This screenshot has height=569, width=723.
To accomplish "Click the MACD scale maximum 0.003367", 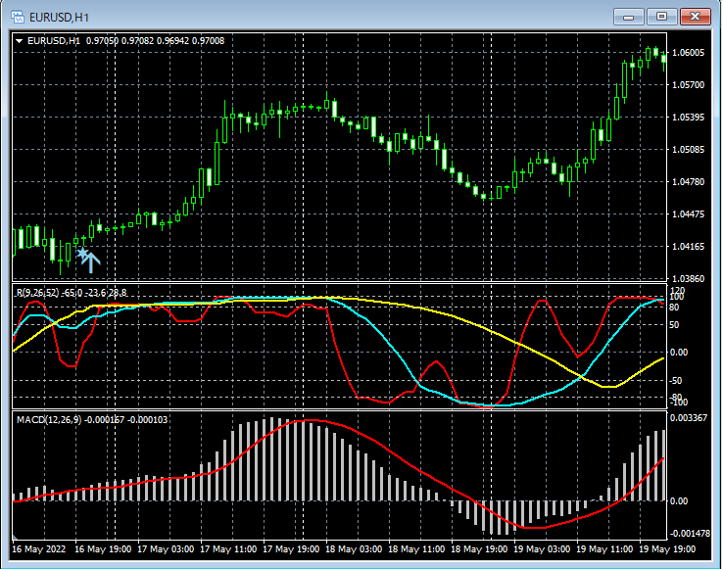I will click(689, 418).
